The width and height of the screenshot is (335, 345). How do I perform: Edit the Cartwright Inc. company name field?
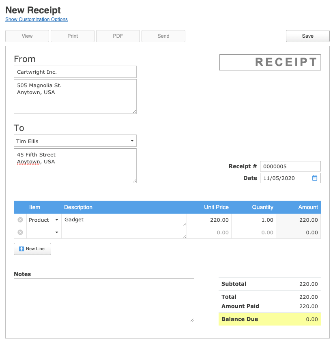(x=75, y=72)
